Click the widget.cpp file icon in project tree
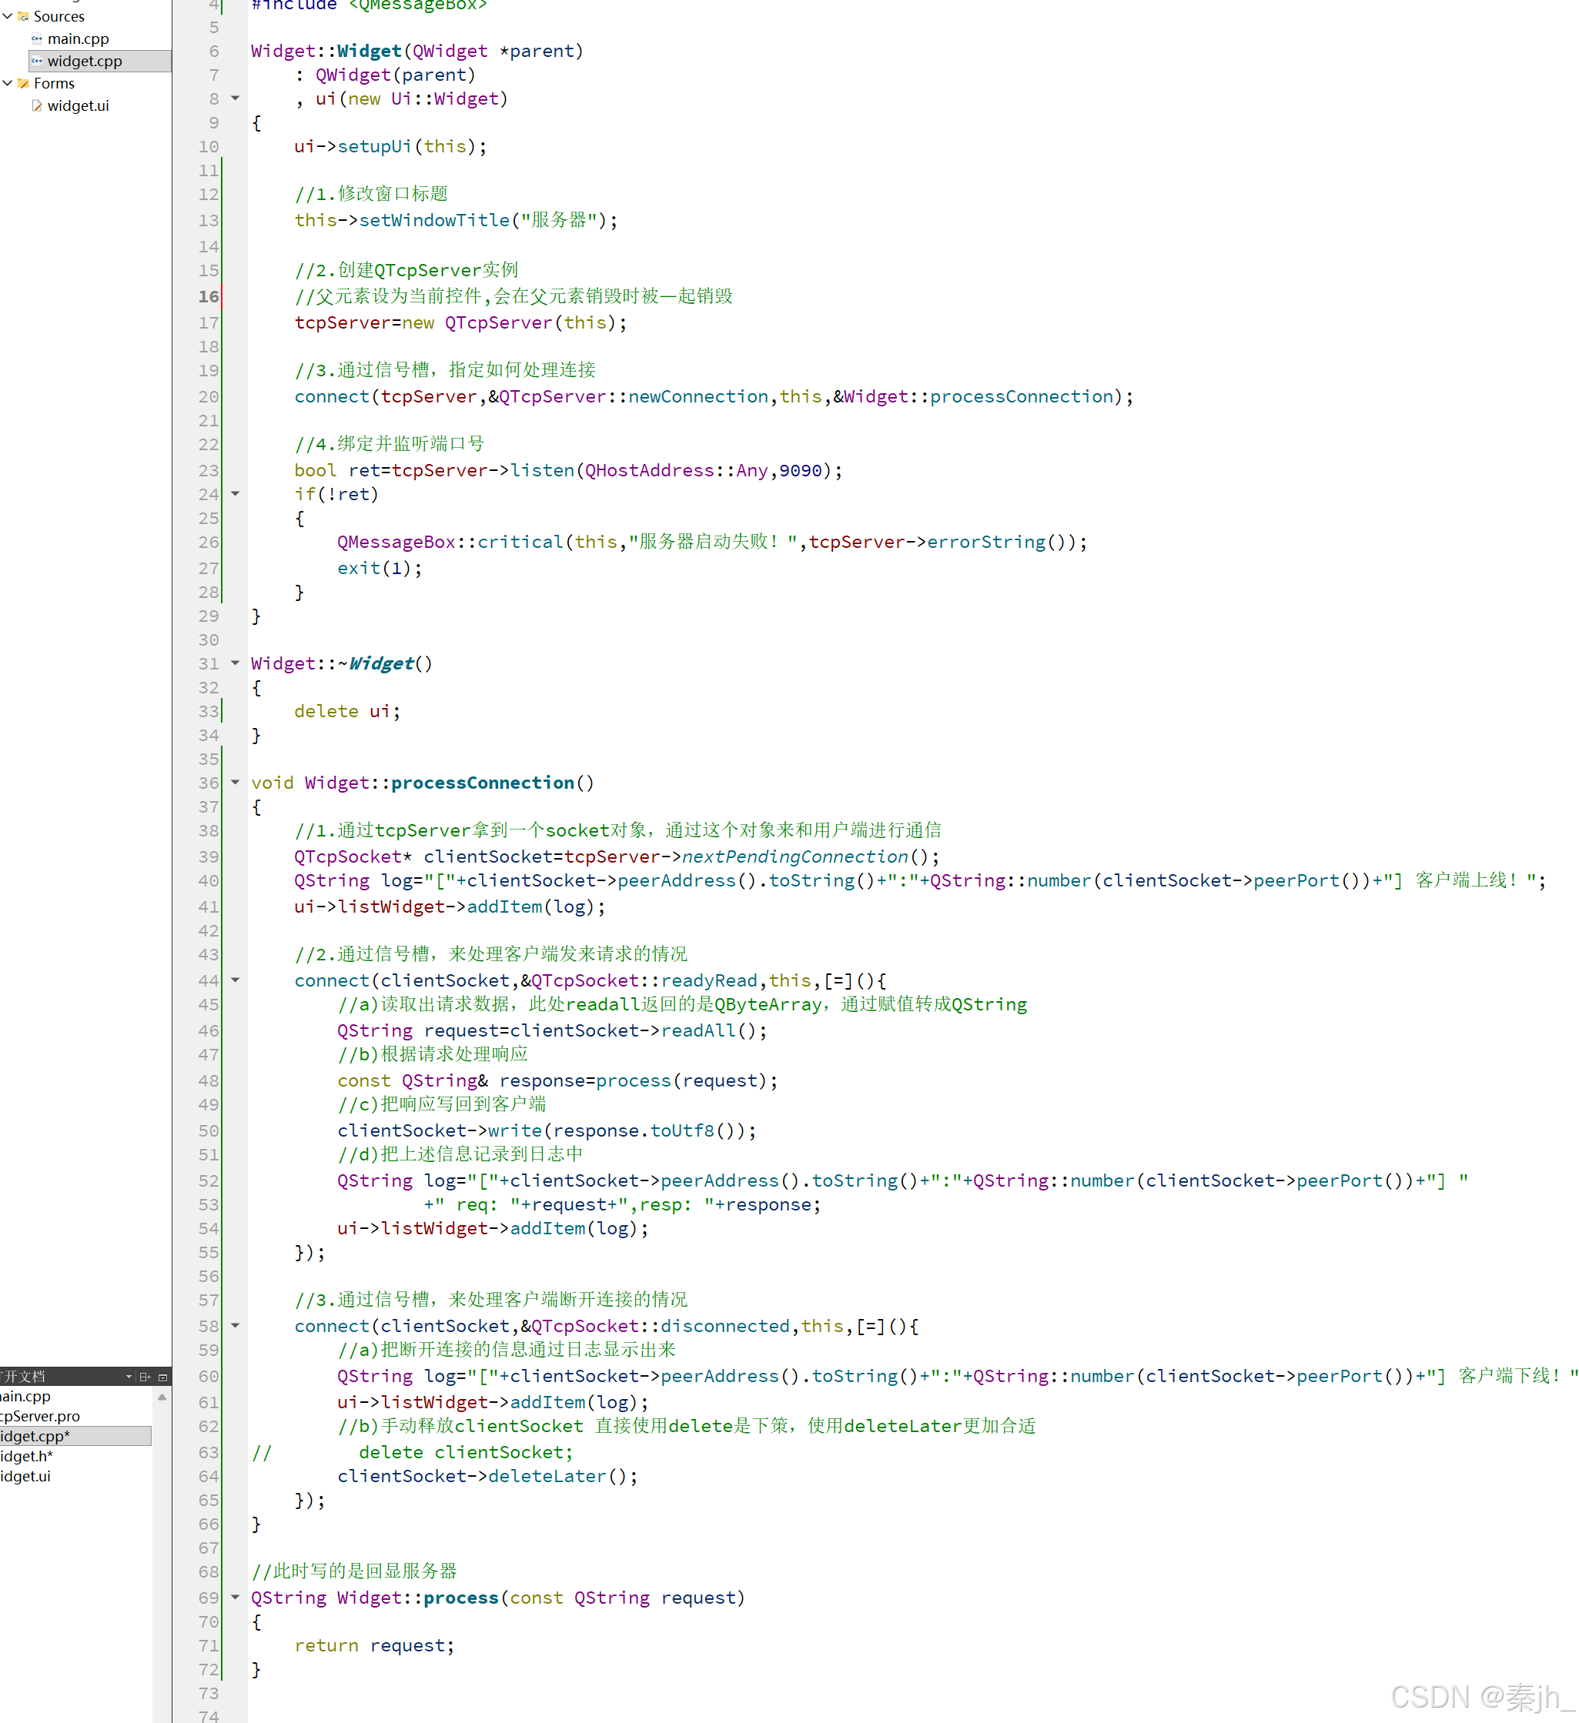The image size is (1579, 1723). pos(37,61)
